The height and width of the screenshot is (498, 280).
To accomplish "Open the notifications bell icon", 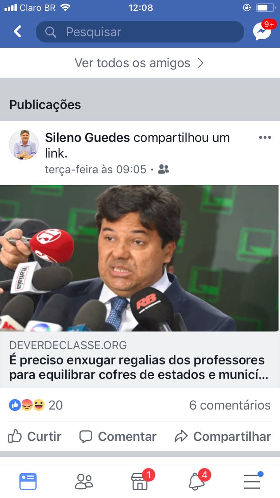I will [x=196, y=482].
